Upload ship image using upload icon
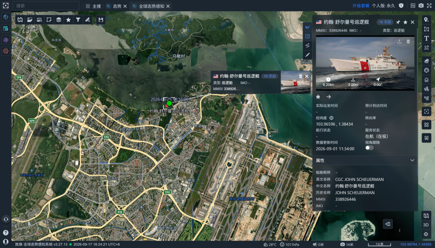 399,41
